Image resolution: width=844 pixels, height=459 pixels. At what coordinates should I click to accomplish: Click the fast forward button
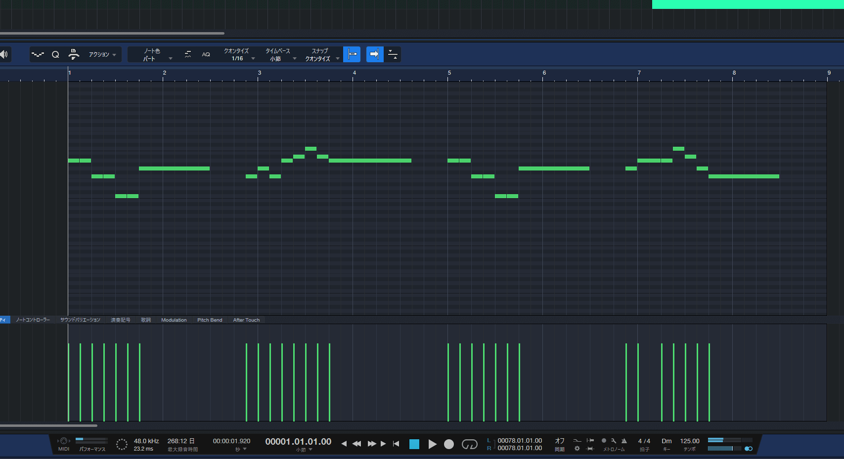tap(372, 444)
